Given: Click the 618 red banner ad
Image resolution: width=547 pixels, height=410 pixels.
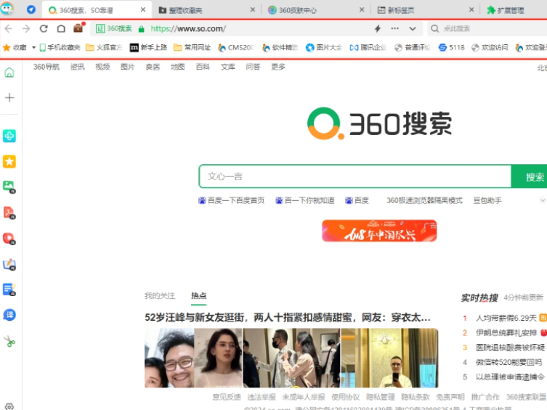Looking at the screenshot, I should coord(379,231).
